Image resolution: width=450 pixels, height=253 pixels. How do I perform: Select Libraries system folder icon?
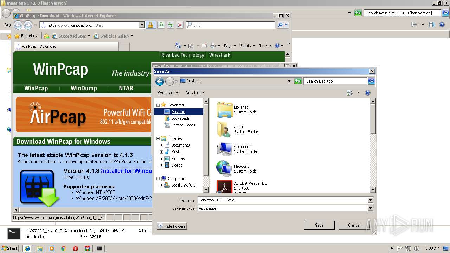coord(225,110)
